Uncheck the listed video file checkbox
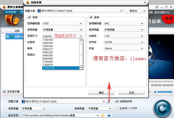The image size is (174, 118). click(8, 36)
